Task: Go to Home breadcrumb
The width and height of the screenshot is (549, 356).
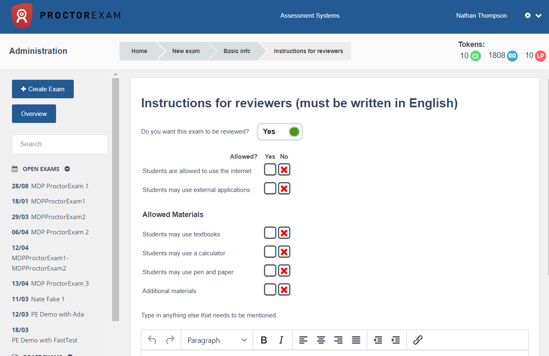Action: (x=139, y=51)
